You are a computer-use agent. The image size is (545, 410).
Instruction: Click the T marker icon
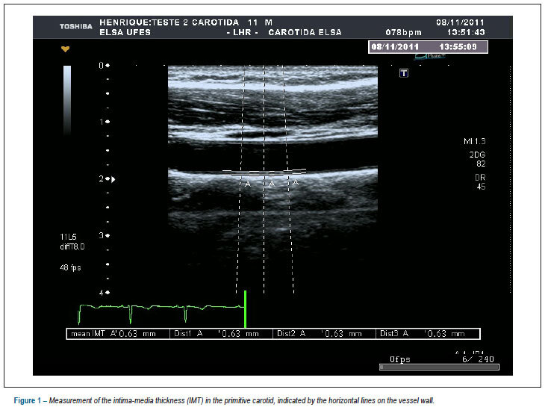pos(404,73)
